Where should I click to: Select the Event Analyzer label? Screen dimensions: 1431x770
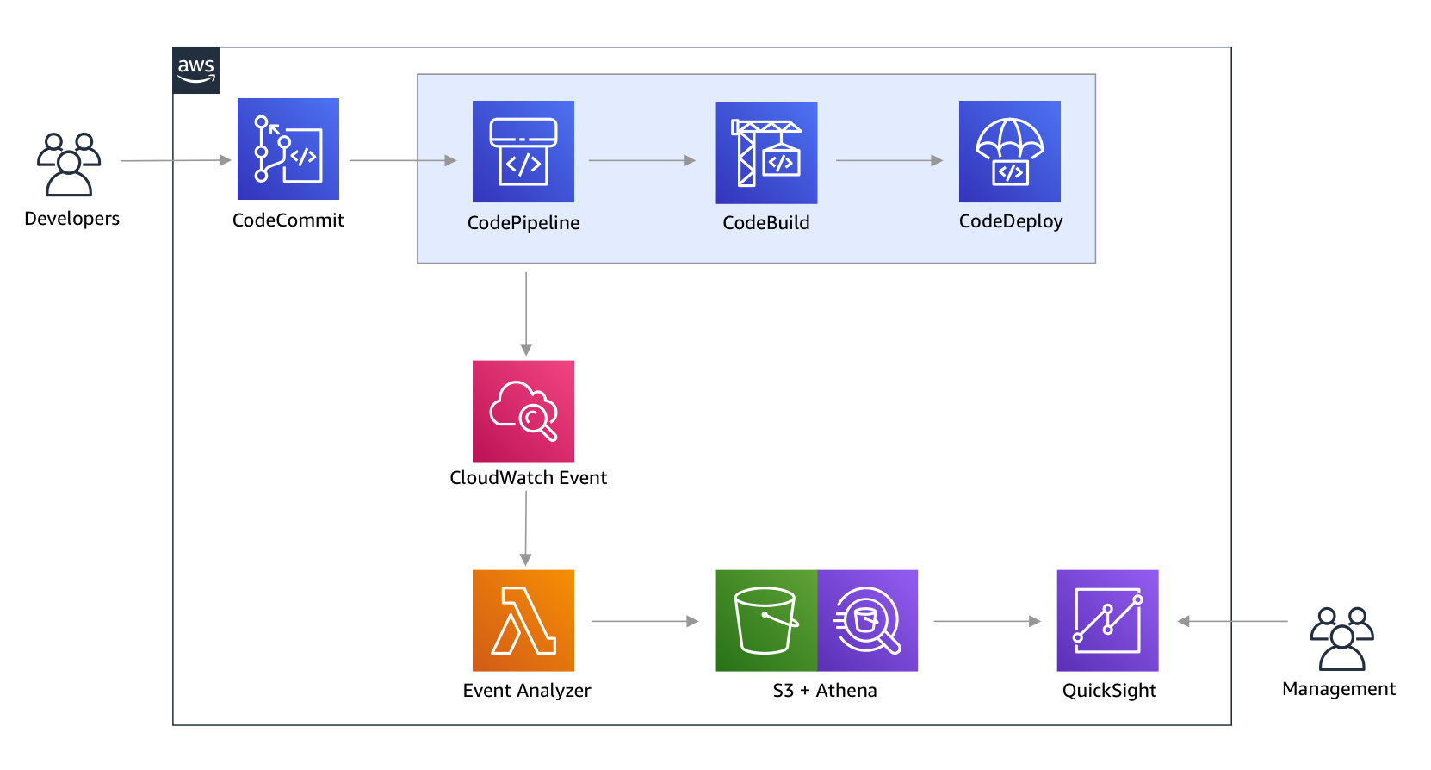pos(527,691)
